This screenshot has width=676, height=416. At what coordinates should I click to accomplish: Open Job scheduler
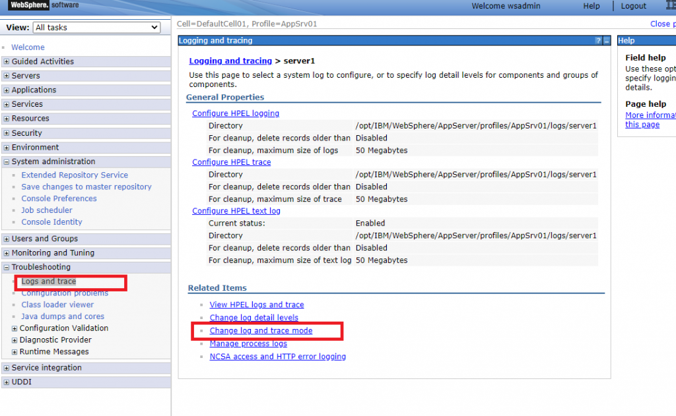pyautogui.click(x=47, y=210)
